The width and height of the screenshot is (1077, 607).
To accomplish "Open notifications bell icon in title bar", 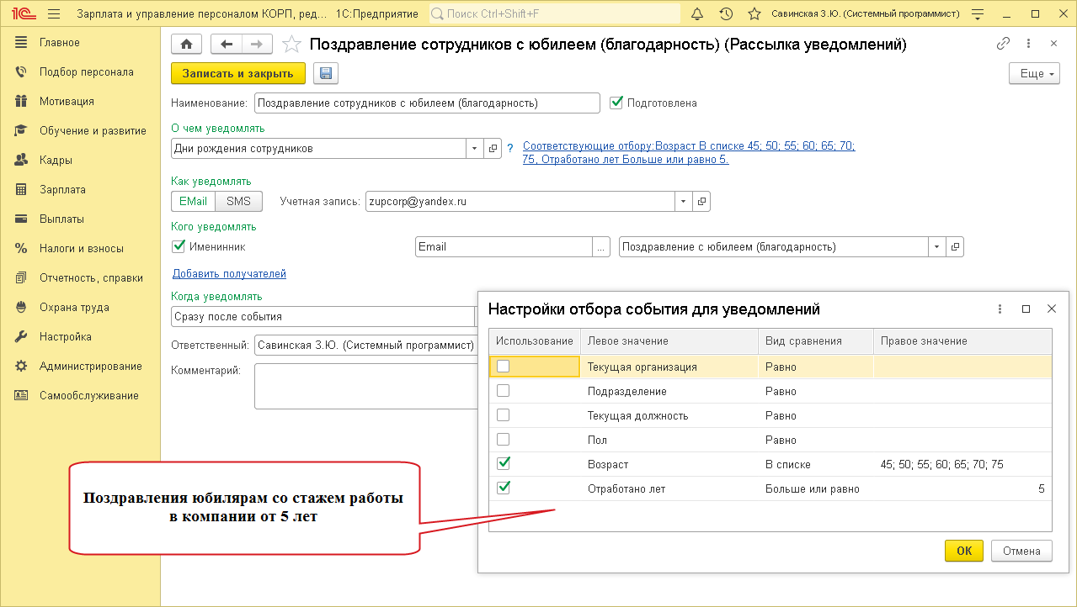I will pyautogui.click(x=696, y=14).
